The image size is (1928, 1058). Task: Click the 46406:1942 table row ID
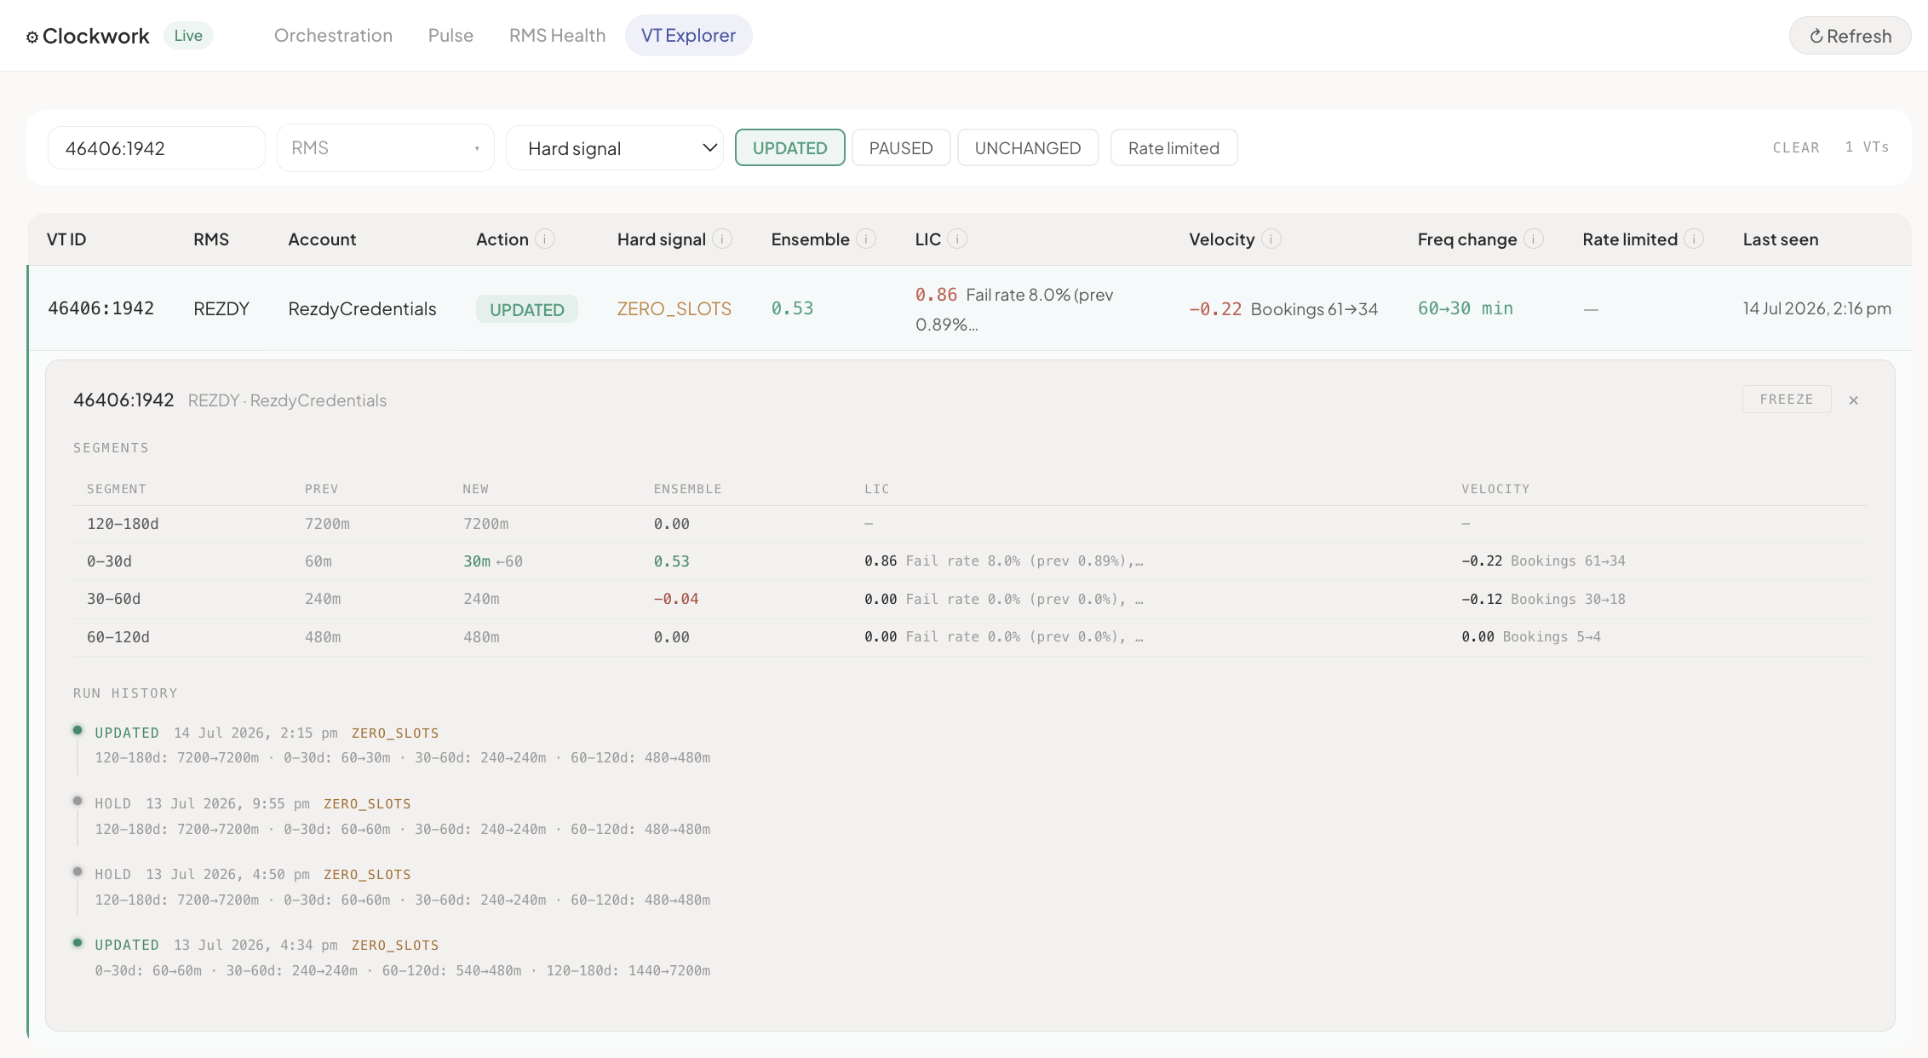(100, 308)
